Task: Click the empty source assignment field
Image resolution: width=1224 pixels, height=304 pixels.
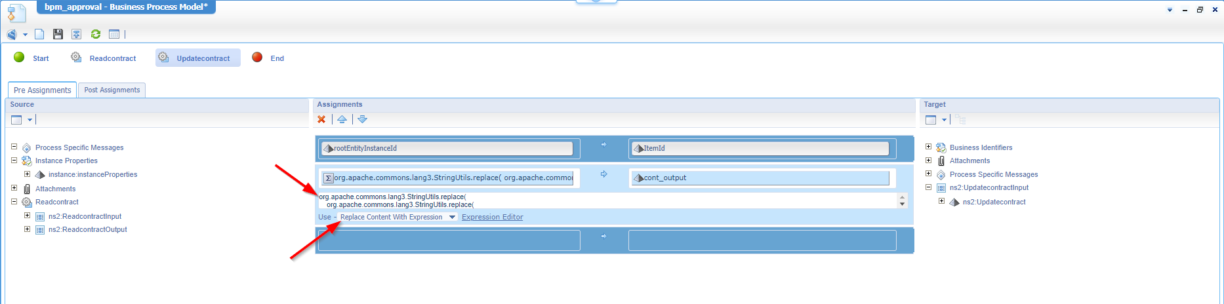Action: pyautogui.click(x=449, y=240)
